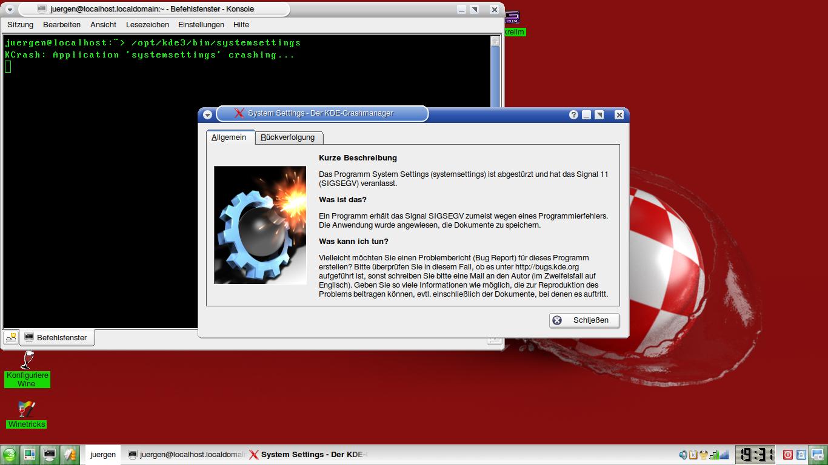This screenshot has height=465, width=828.
Task: Click the speaker volume tray icon
Action: click(x=683, y=455)
